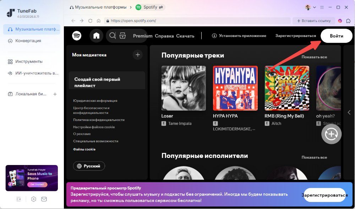The height and width of the screenshot is (209, 355).
Task: Open Юридическая информация link
Action: coord(95,101)
